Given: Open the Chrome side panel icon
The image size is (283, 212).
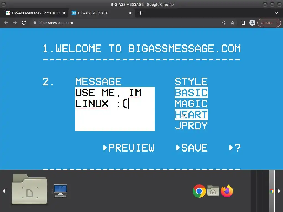Looking at the screenshot, I should [243, 23].
